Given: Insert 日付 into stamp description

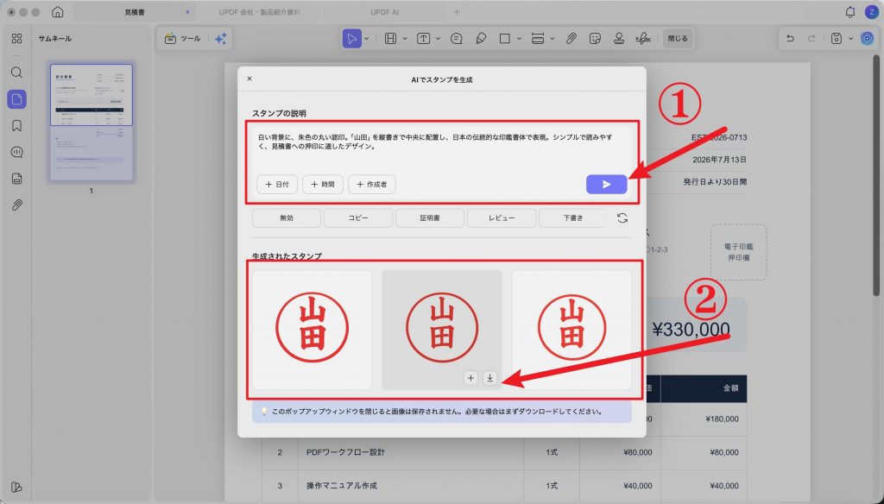Looking at the screenshot, I should (x=277, y=185).
